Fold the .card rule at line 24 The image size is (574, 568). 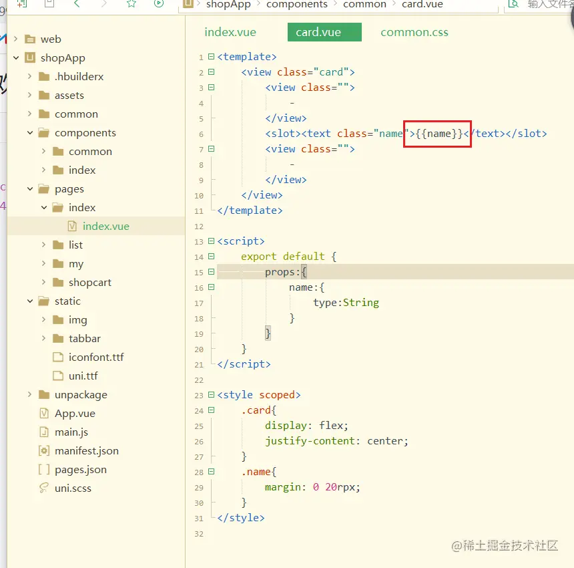click(211, 410)
